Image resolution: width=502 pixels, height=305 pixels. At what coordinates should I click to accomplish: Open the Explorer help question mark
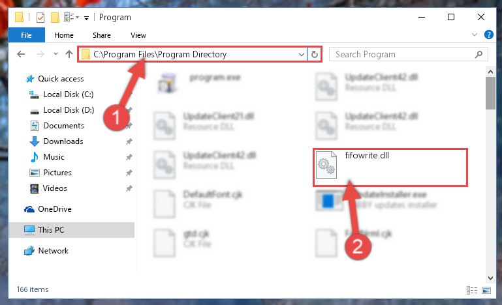tap(488, 35)
